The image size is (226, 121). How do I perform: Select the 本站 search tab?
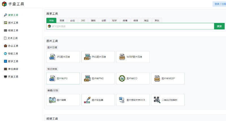click(51, 20)
